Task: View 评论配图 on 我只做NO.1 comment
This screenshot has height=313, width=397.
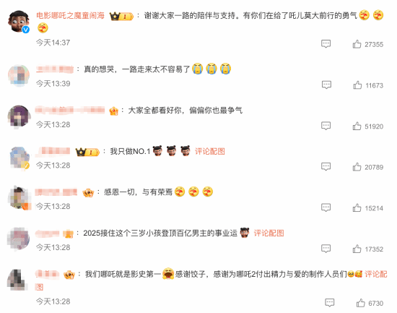Action: (210, 151)
